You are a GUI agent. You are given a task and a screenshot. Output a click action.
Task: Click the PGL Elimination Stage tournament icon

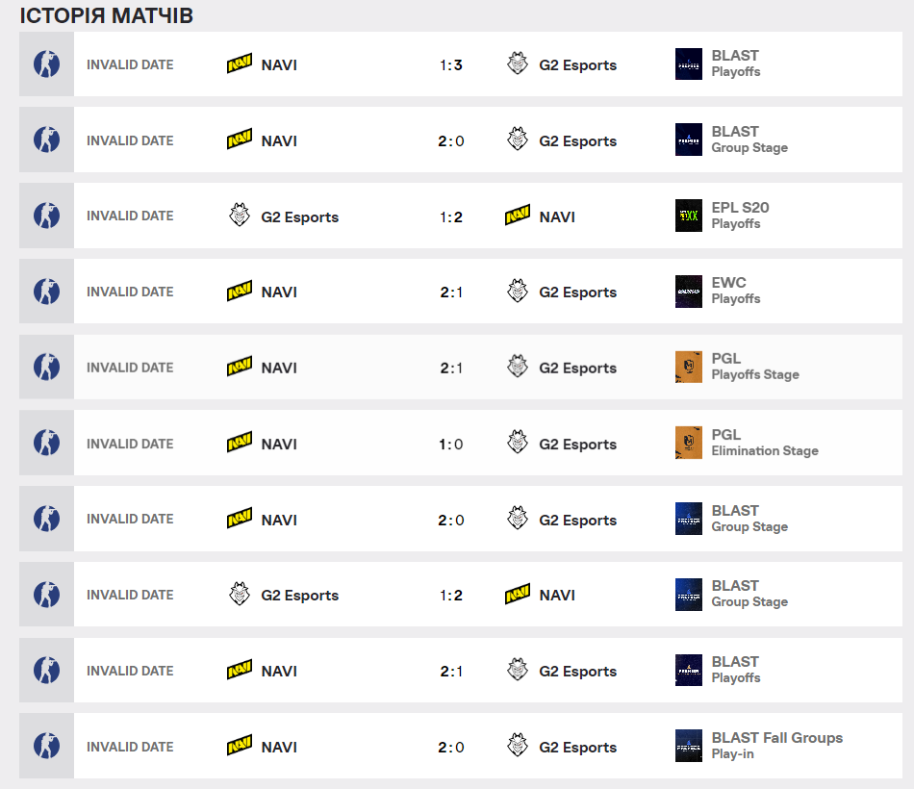[x=689, y=443]
